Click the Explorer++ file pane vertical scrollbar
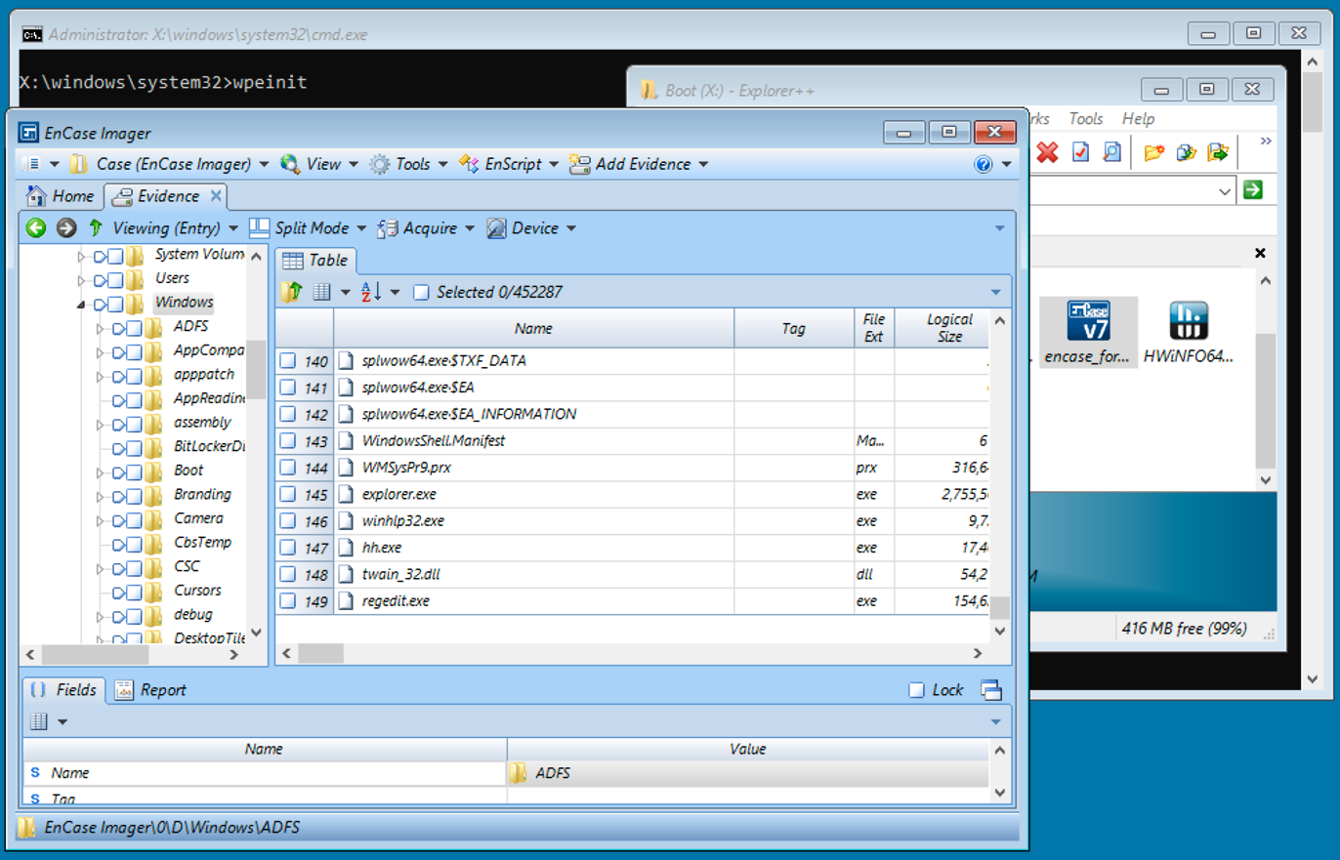The width and height of the screenshot is (1340, 860). (1265, 402)
